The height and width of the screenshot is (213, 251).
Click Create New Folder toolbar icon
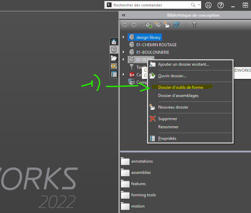pyautogui.click(x=167, y=25)
